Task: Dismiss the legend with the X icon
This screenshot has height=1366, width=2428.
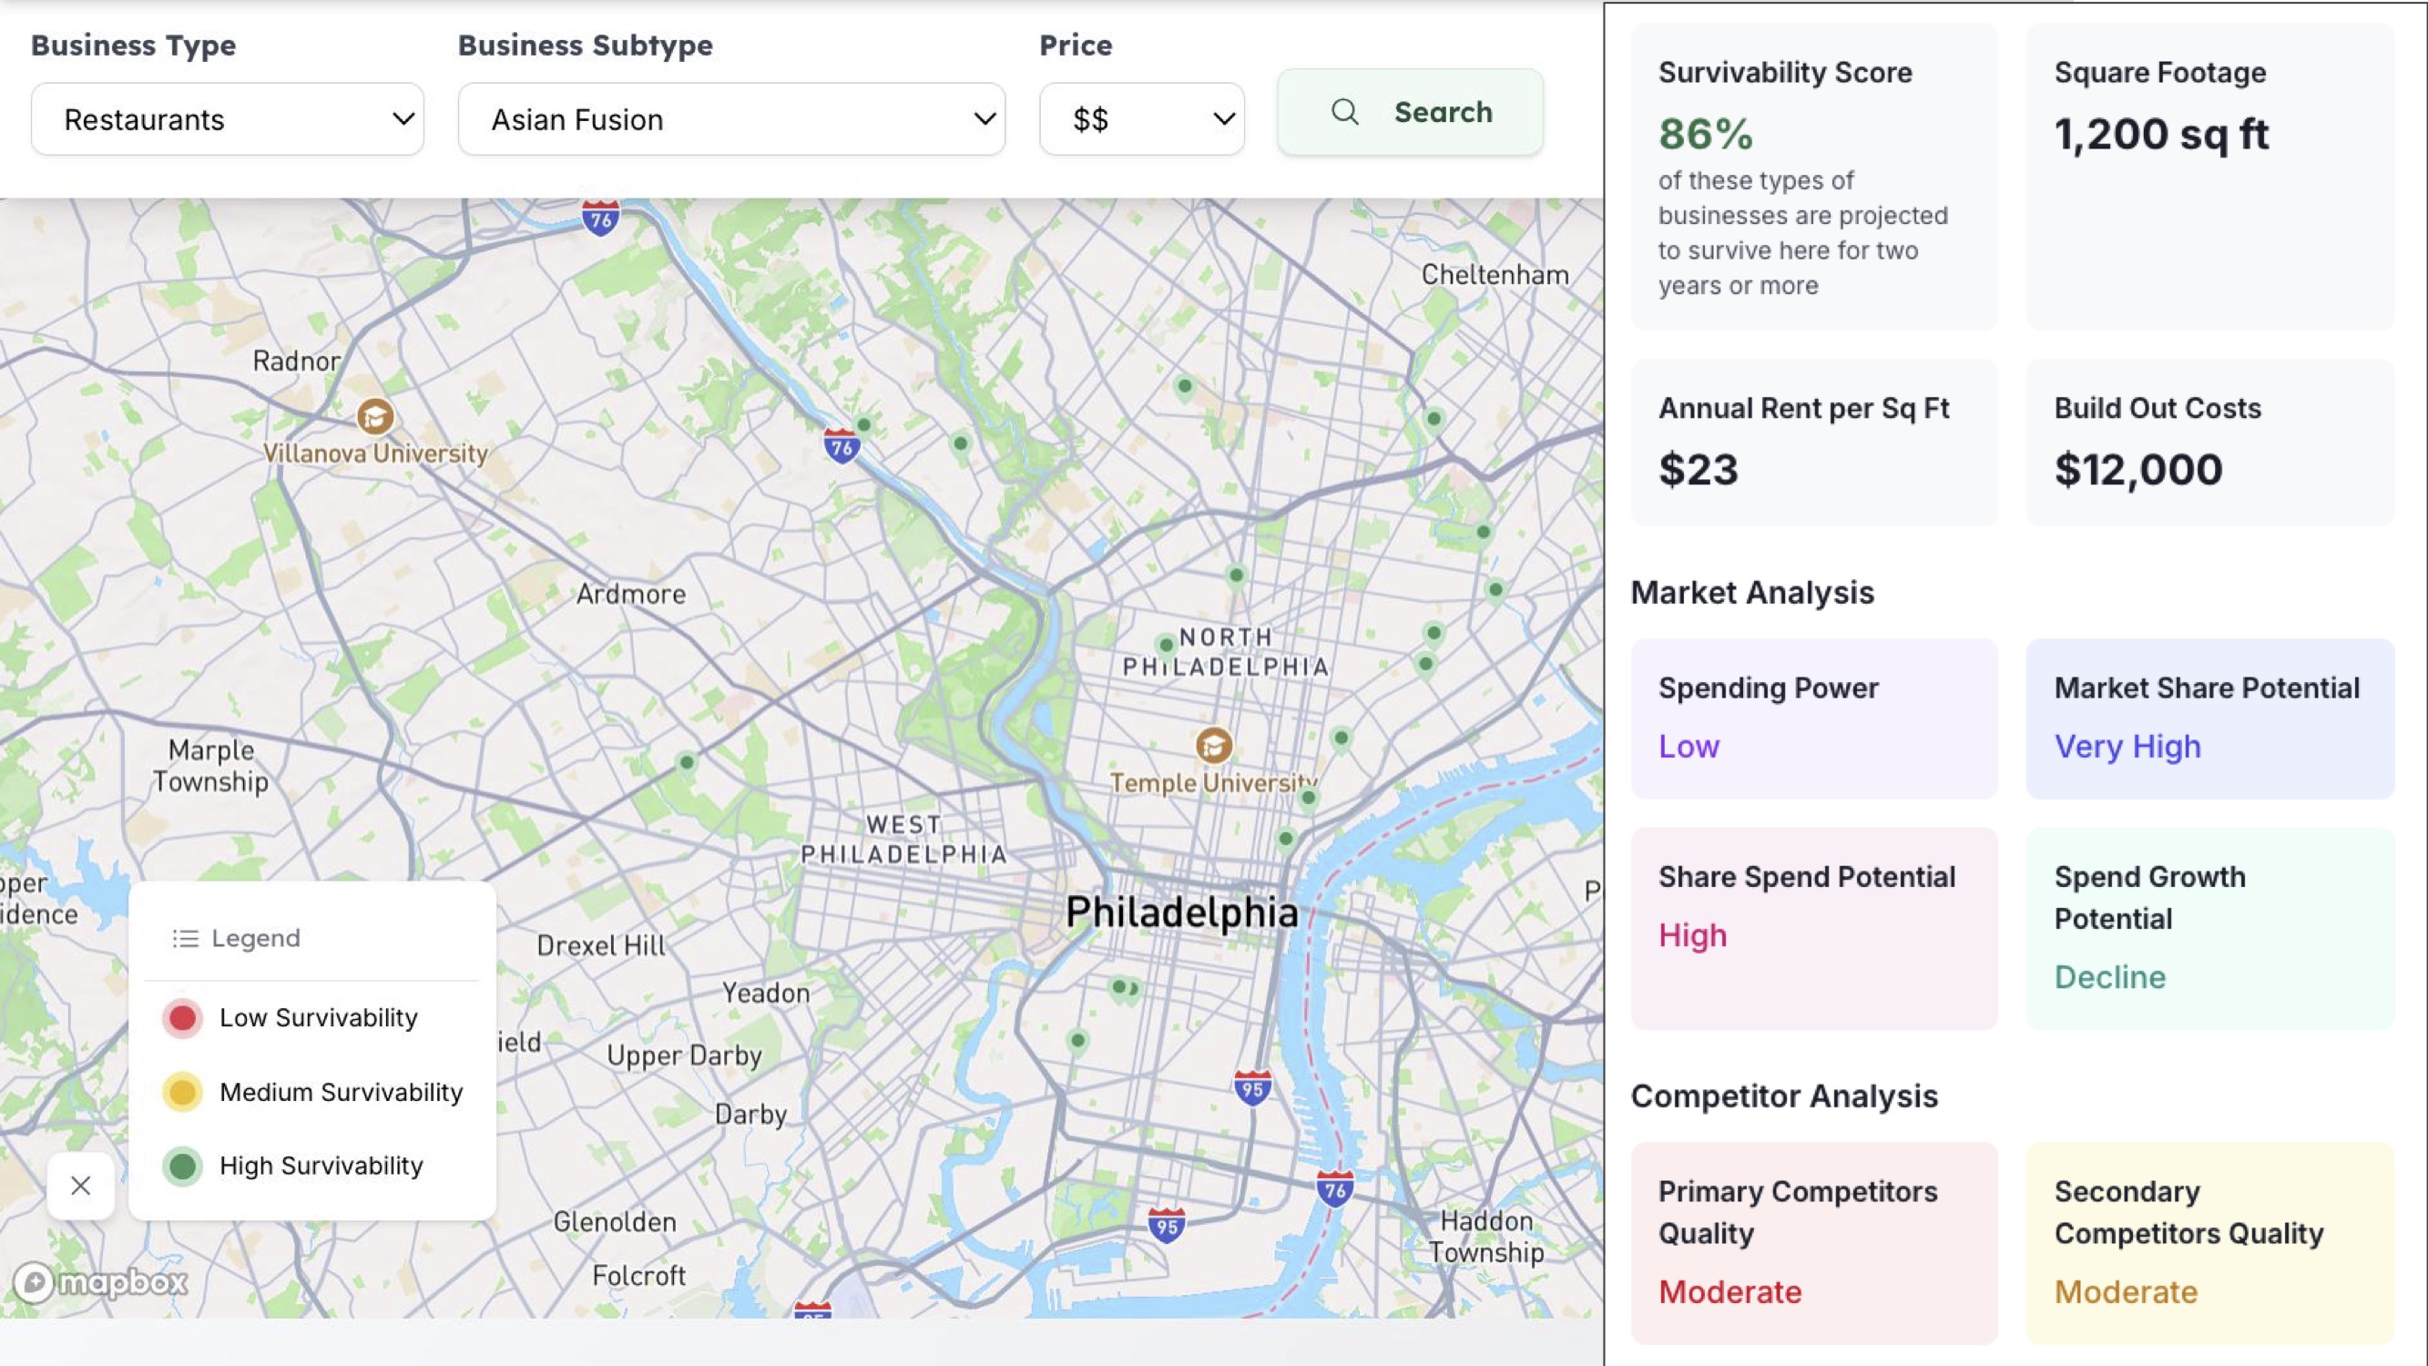Action: [x=80, y=1185]
